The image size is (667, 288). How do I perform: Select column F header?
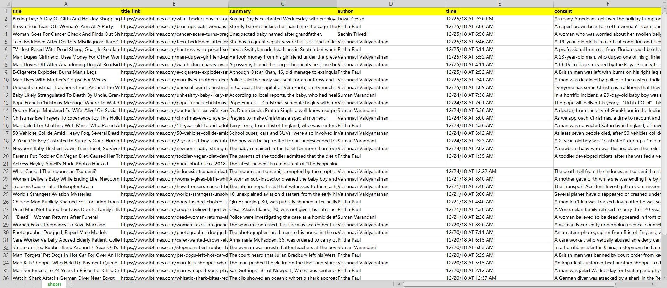pyautogui.click(x=608, y=3)
